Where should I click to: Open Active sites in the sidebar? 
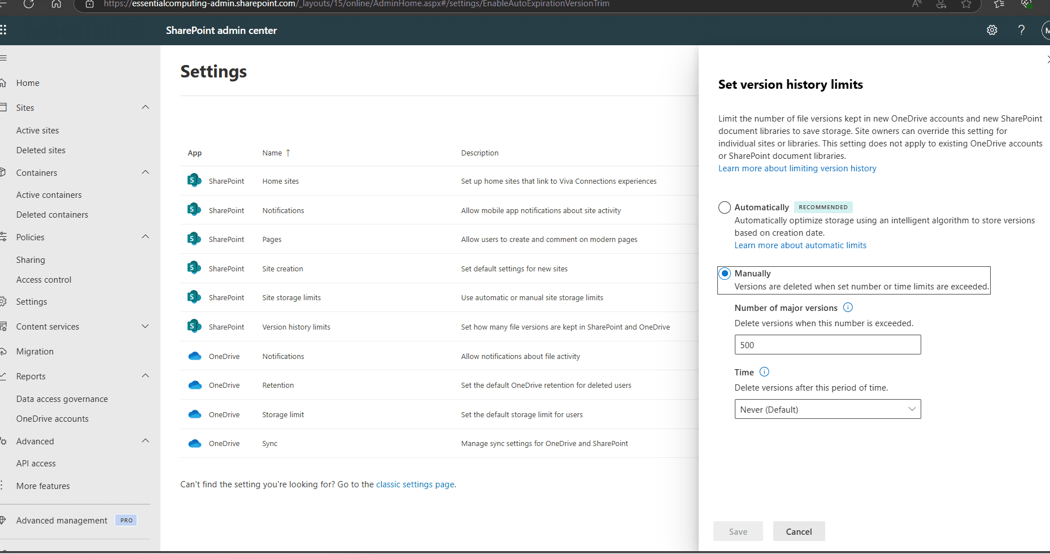(x=37, y=130)
